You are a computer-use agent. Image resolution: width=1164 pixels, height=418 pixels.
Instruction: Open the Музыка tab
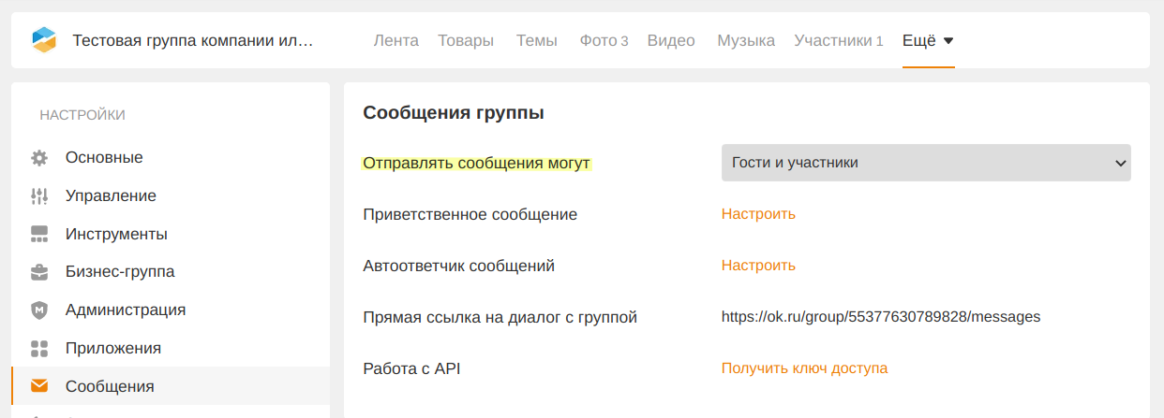[x=746, y=40]
